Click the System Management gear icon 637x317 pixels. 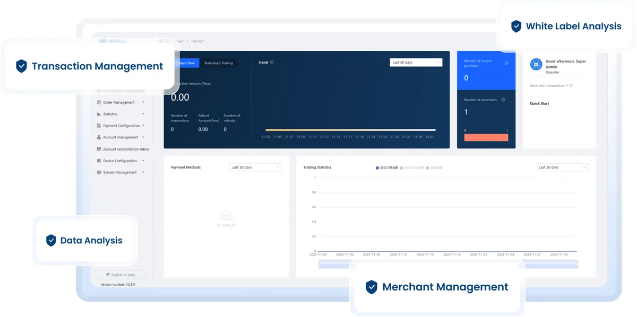pyautogui.click(x=99, y=172)
